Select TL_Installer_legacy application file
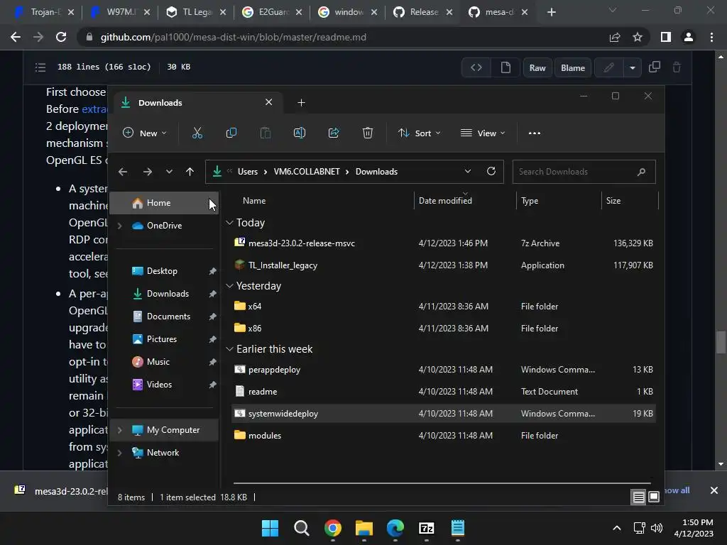The image size is (727, 545). pyautogui.click(x=443, y=265)
